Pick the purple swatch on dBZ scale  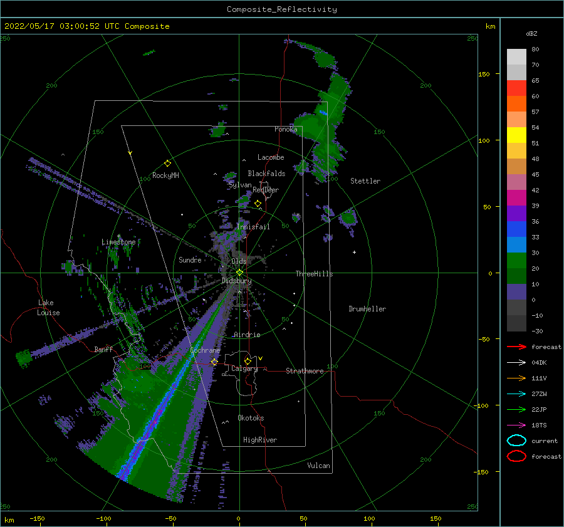tap(516, 213)
